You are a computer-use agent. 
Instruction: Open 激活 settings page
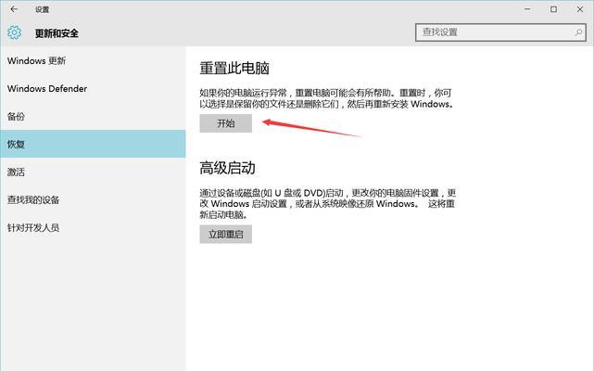point(93,173)
